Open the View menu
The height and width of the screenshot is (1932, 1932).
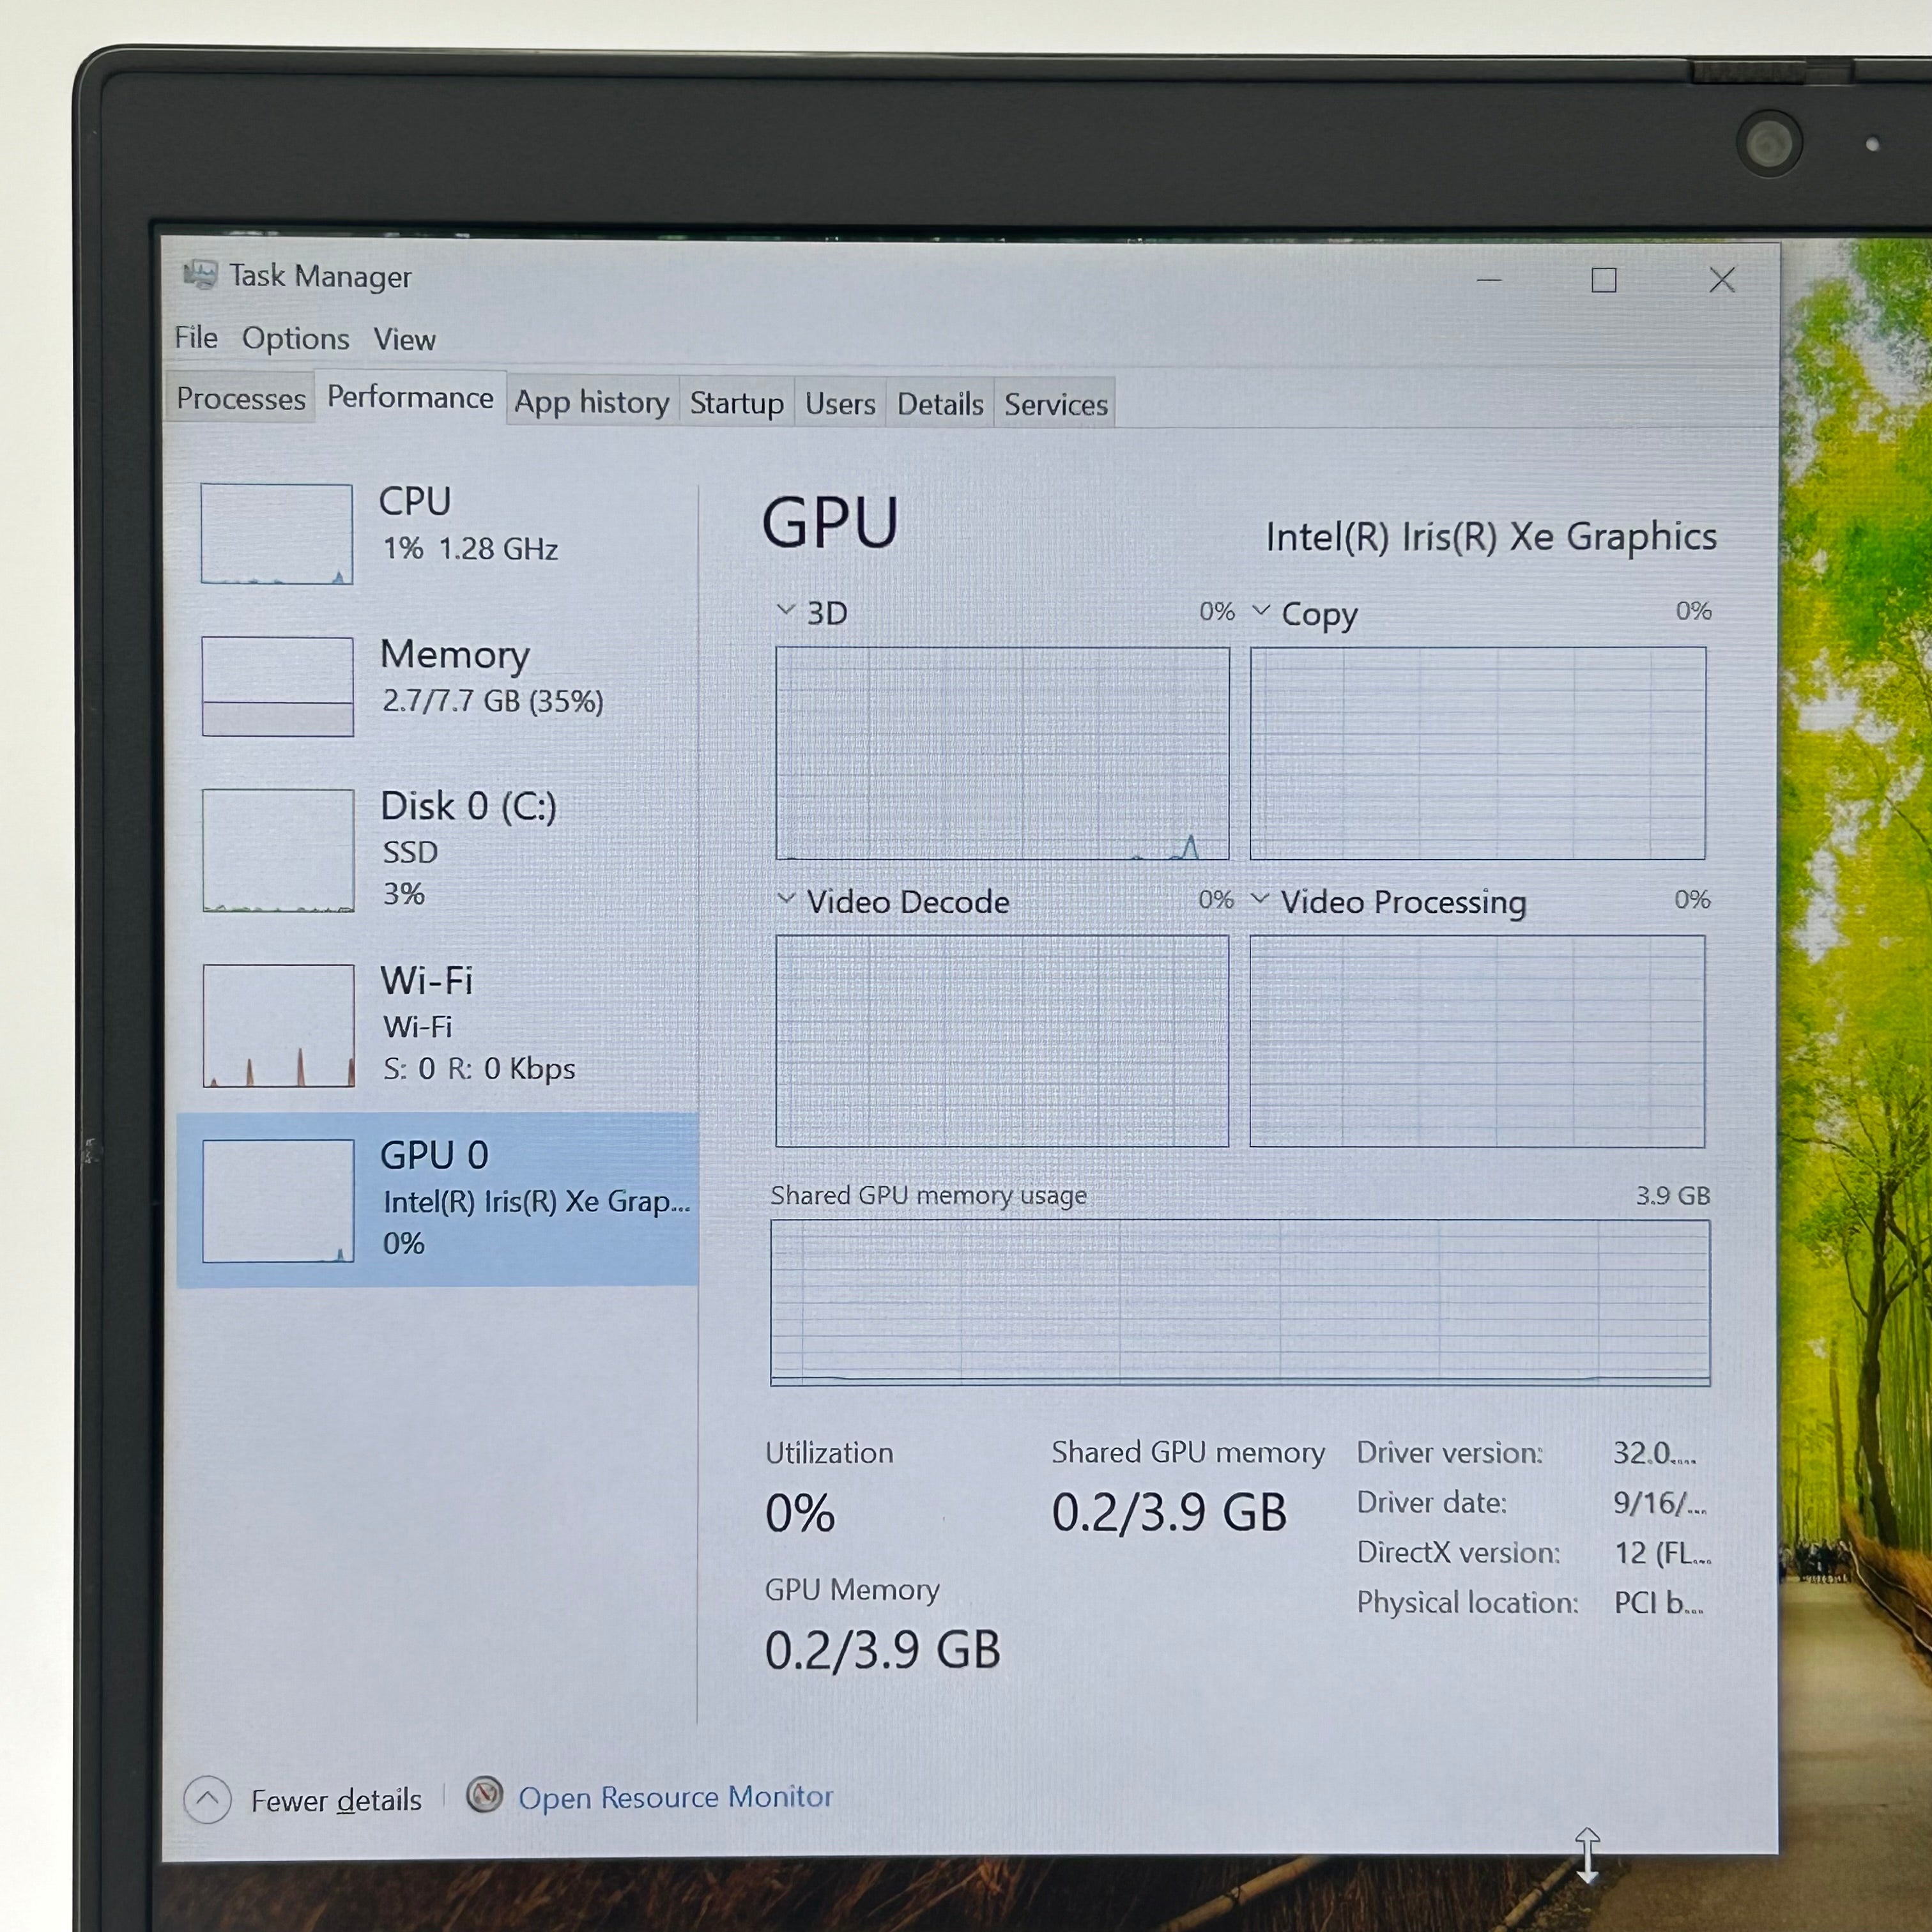(404, 340)
